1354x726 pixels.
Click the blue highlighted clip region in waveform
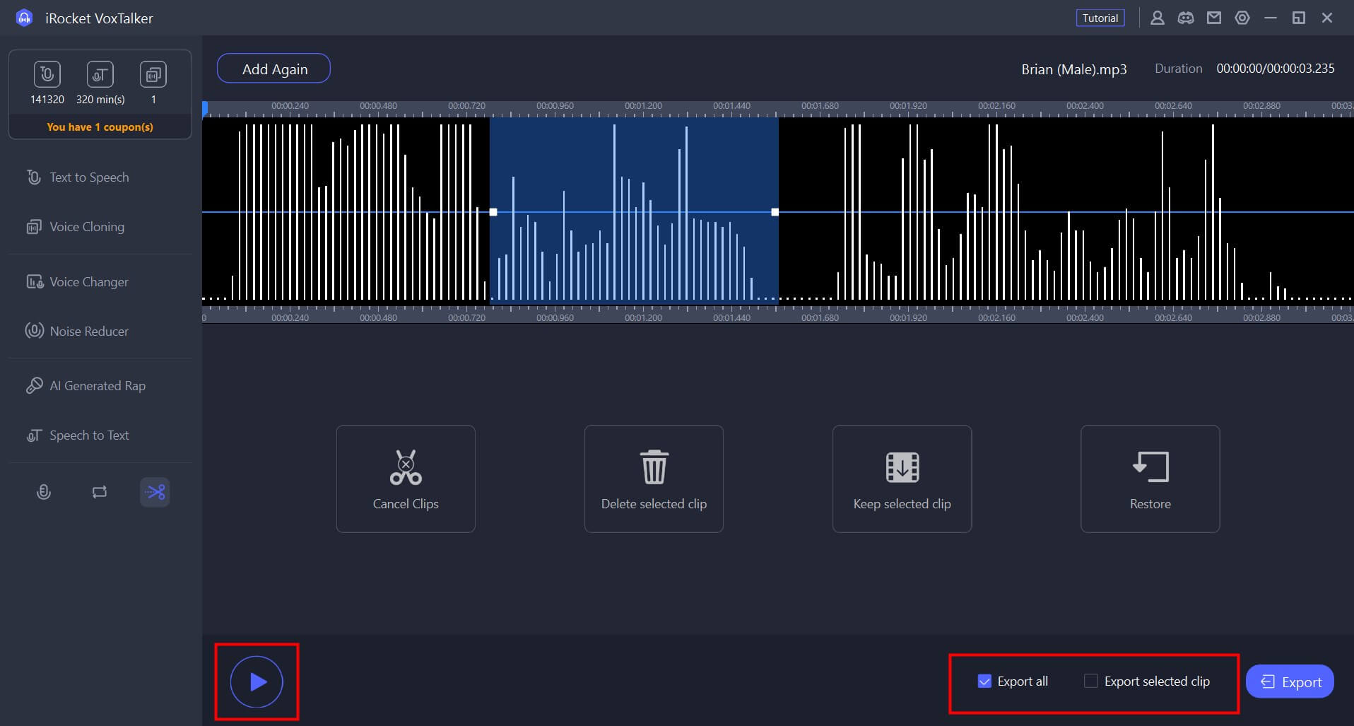(x=634, y=210)
